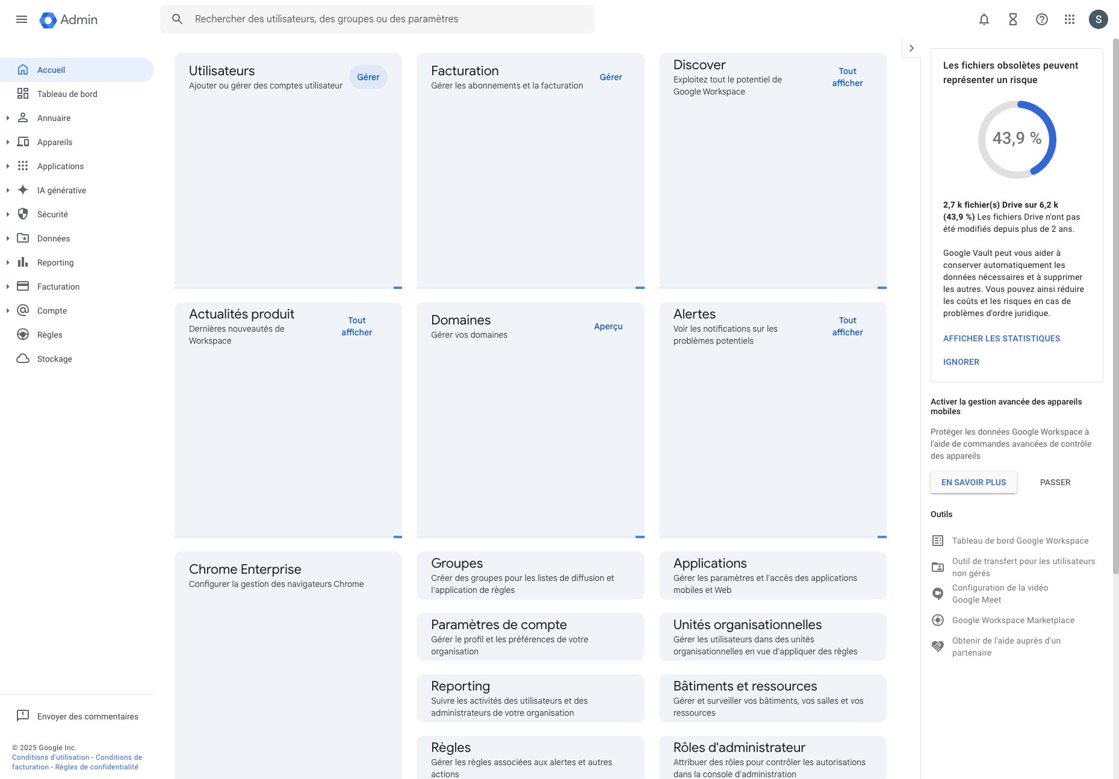The width and height of the screenshot is (1119, 779).
Task: Collapse the right side panel chevron
Action: (x=911, y=48)
